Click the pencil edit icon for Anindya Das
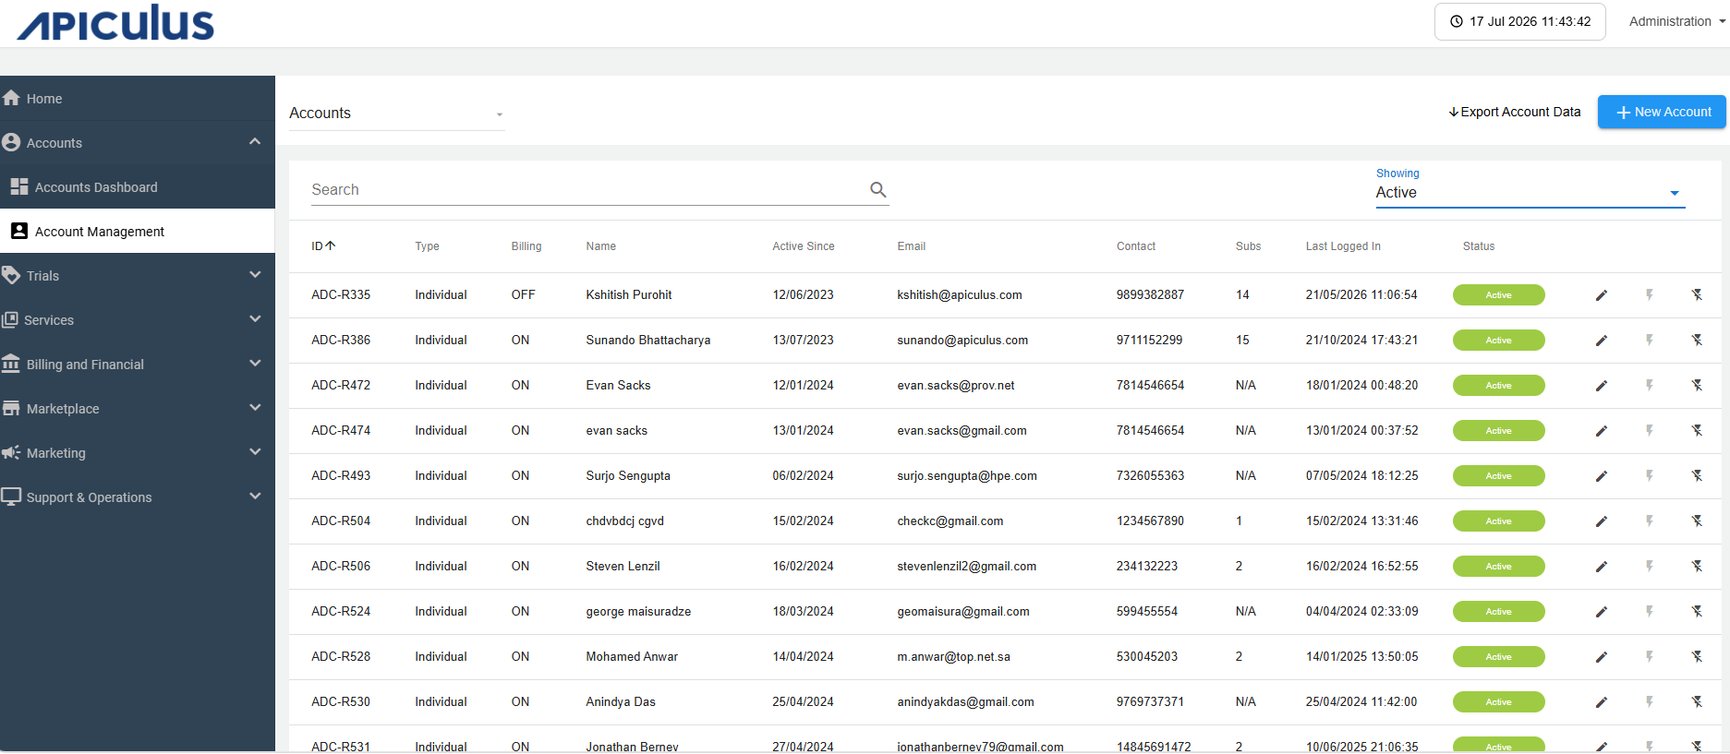Screen dimensions: 1730x754 click(1602, 702)
